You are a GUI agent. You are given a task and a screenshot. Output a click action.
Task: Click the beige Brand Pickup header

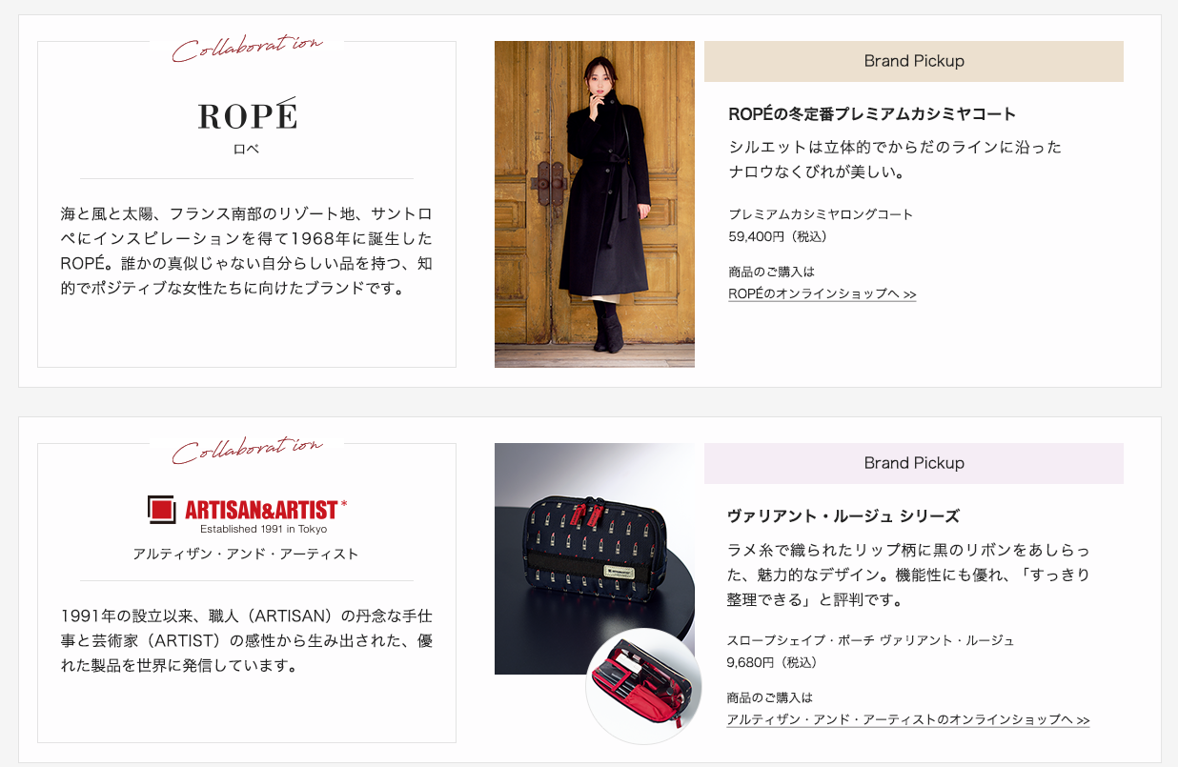(914, 61)
